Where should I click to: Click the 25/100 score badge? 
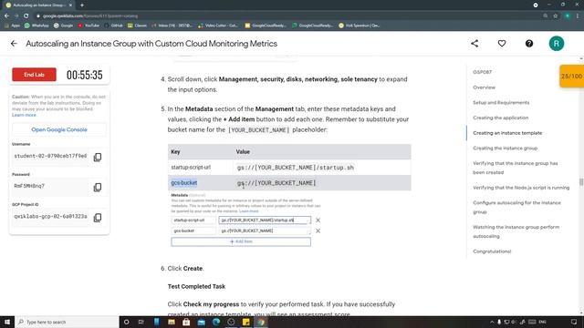tap(571, 76)
